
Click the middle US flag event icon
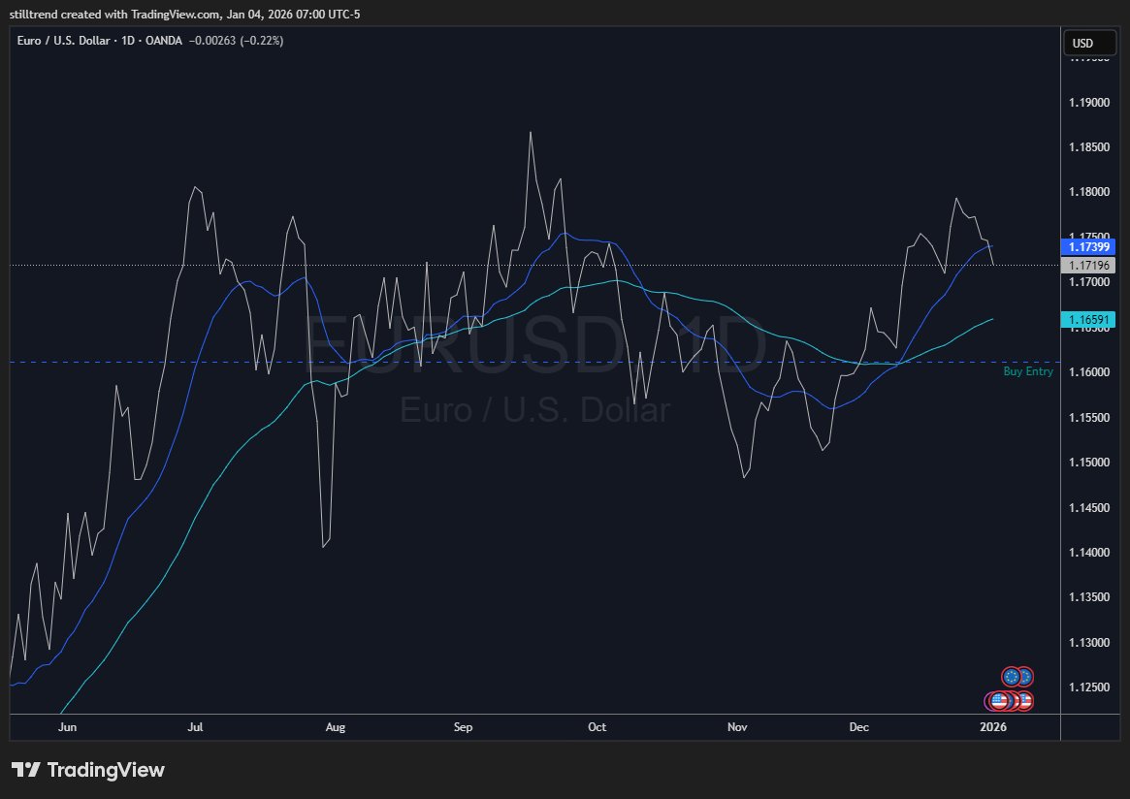[1012, 701]
